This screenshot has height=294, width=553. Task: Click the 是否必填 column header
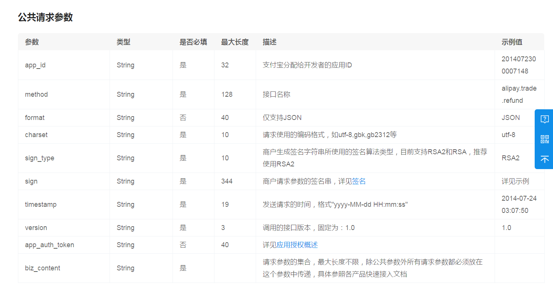[x=193, y=42]
